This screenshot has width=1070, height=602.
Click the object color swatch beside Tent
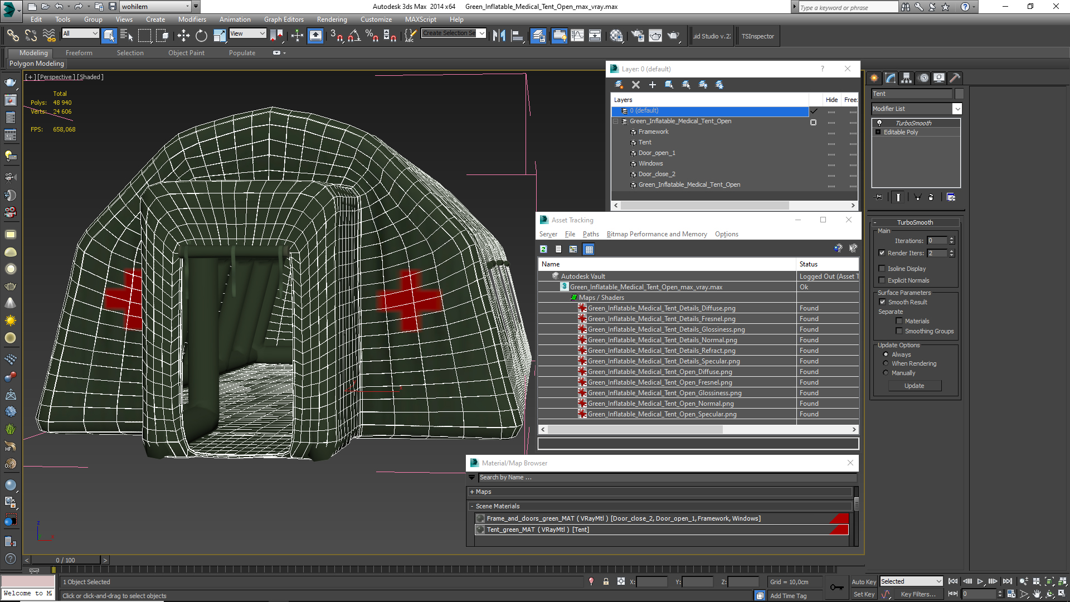pyautogui.click(x=959, y=94)
